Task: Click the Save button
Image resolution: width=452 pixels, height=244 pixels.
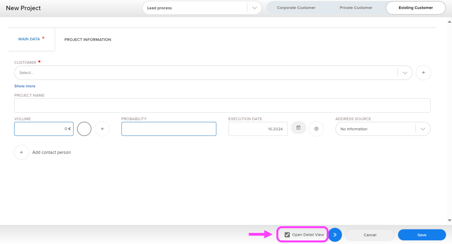Action: [x=422, y=235]
